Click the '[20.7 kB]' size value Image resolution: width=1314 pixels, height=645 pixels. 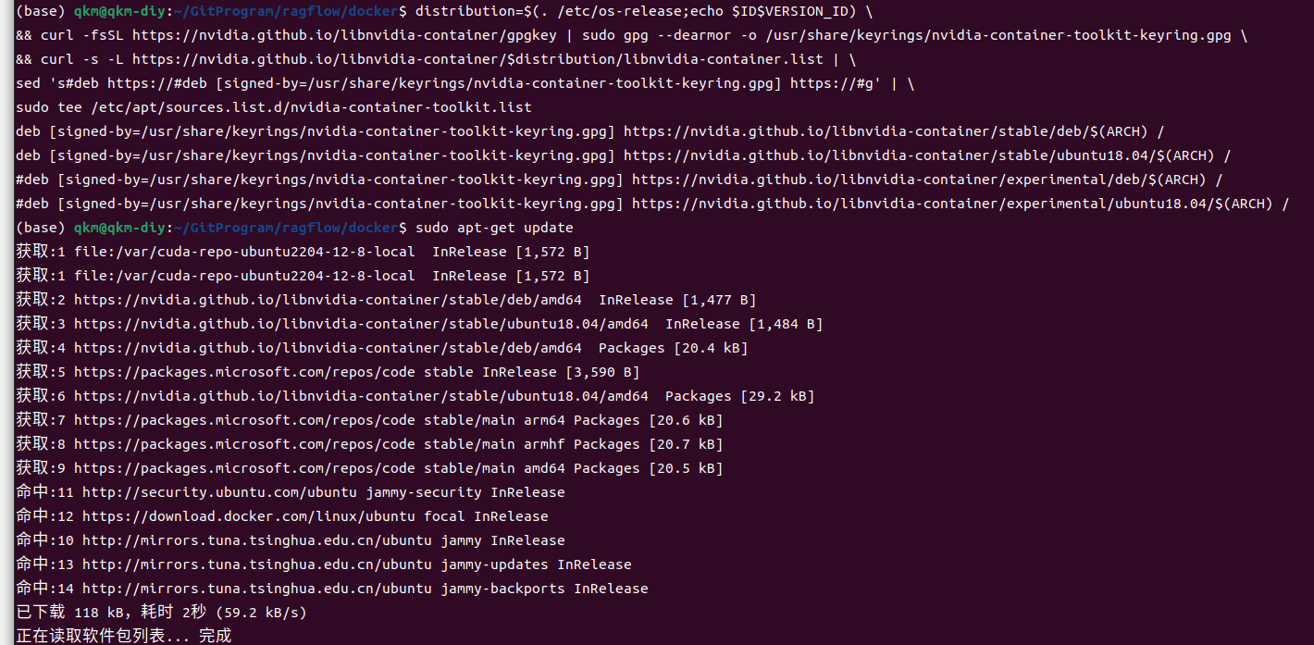click(x=686, y=444)
